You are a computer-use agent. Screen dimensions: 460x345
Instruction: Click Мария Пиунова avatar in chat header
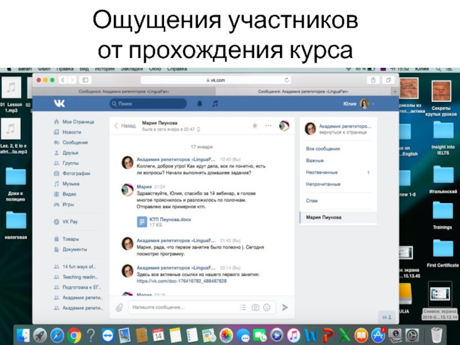284,125
